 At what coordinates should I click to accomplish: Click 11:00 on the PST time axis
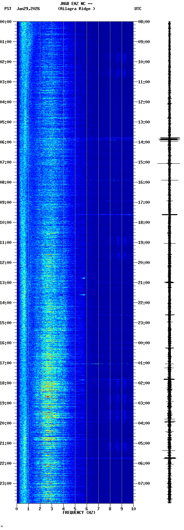coord(6,243)
